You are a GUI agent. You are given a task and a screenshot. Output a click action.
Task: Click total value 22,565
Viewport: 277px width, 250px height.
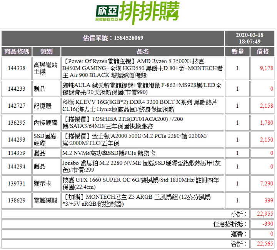[265, 244]
